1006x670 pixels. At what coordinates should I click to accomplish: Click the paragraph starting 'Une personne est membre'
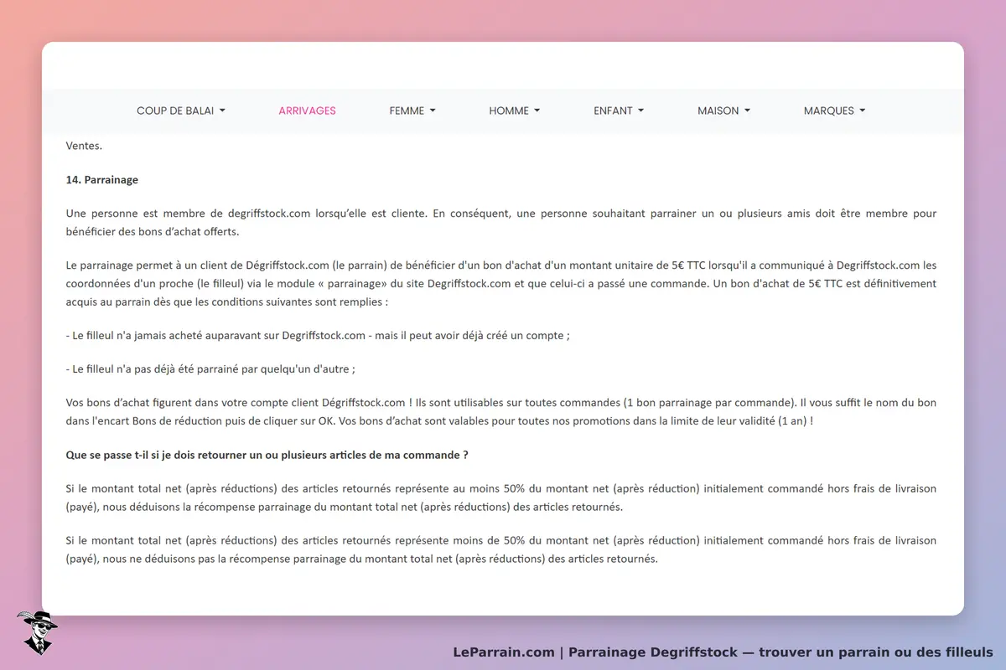coord(501,223)
